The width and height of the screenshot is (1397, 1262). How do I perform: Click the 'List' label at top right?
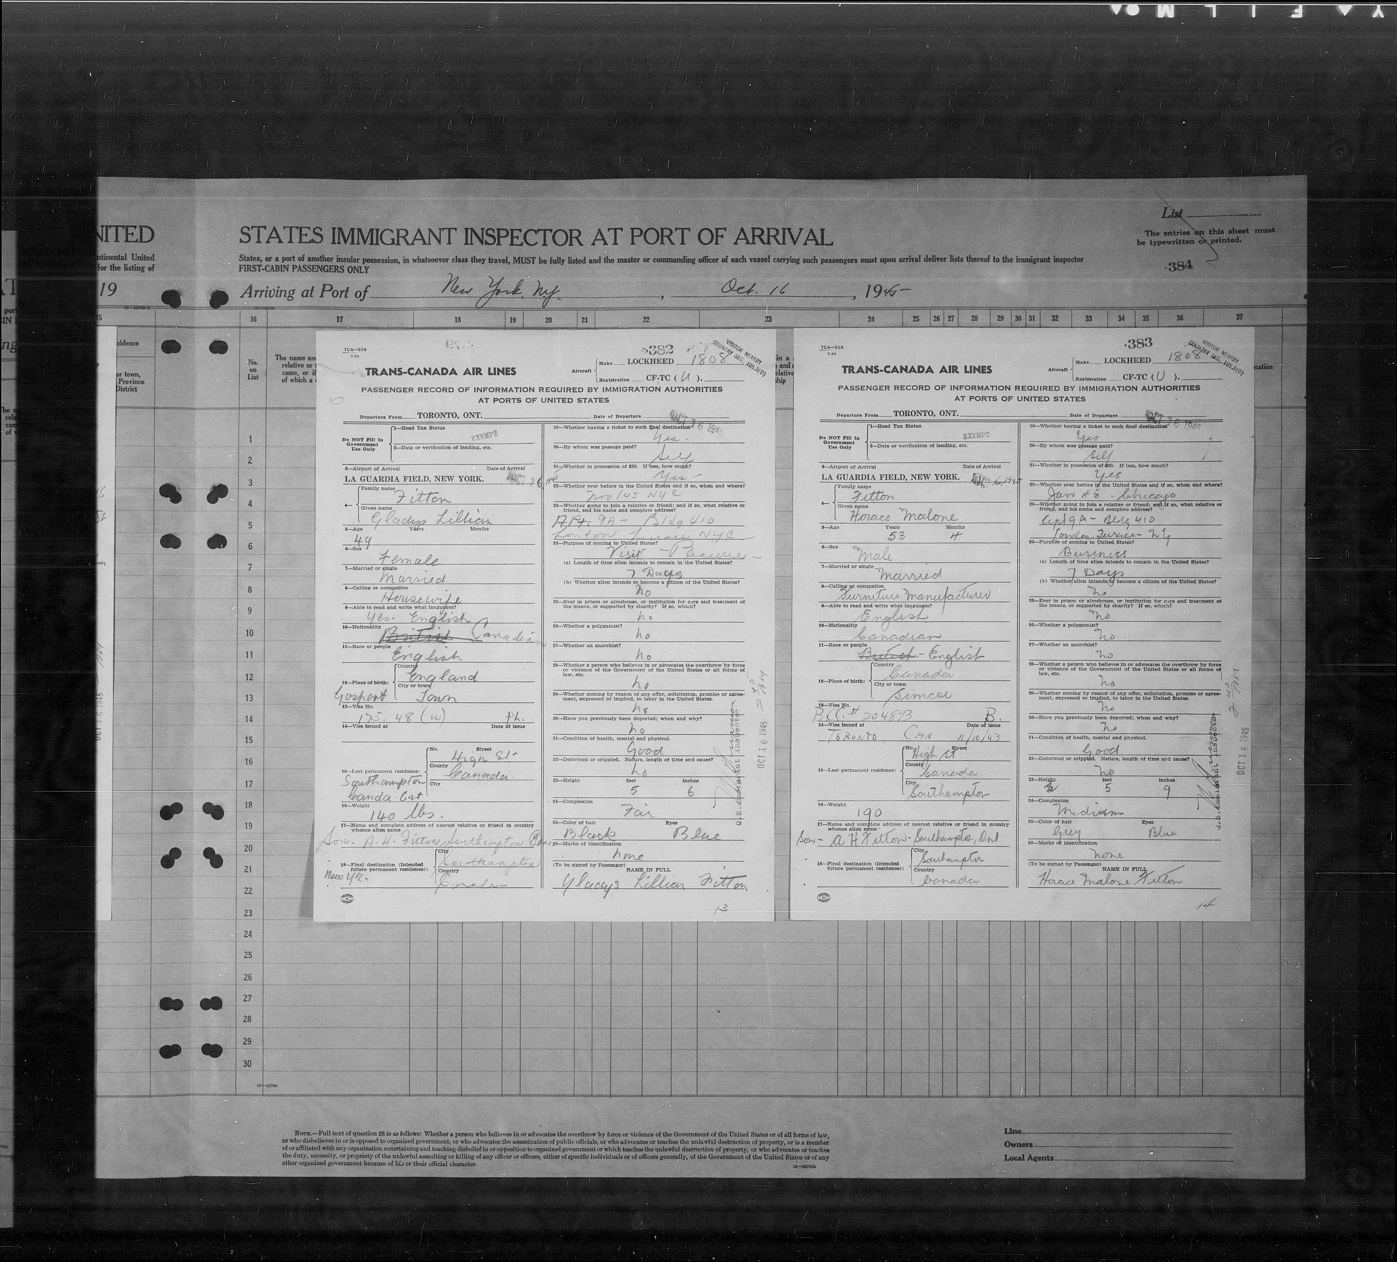1173,214
